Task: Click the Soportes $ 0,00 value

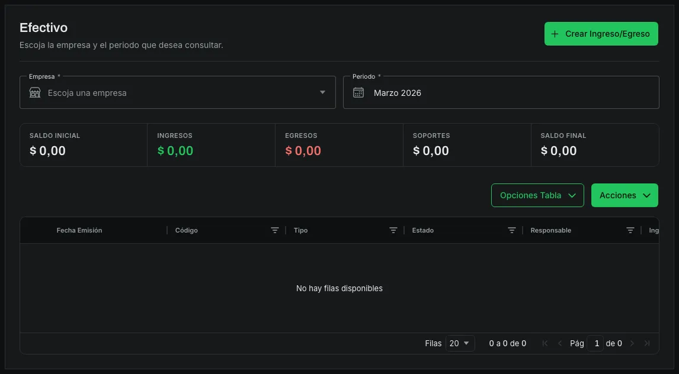Action: (431, 150)
